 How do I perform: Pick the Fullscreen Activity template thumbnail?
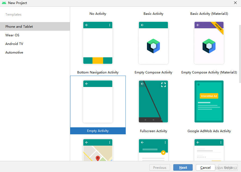(153, 101)
